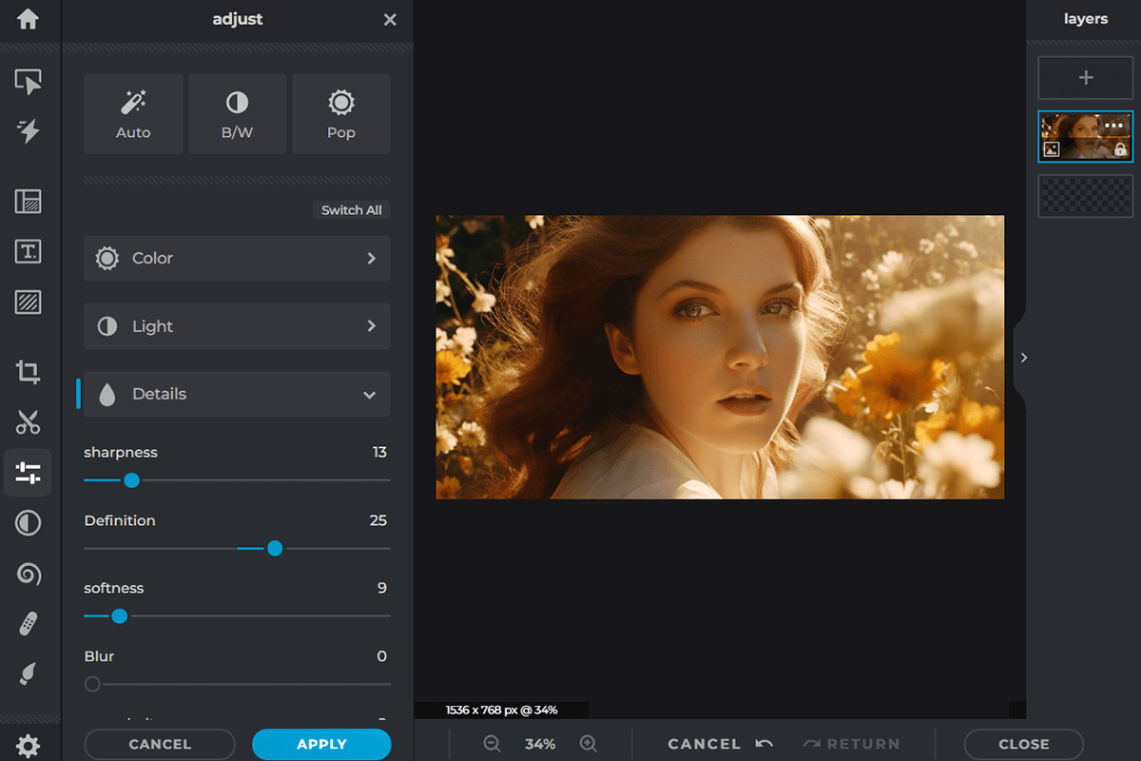1141x761 pixels.
Task: Click Switch All in the adjust panel
Action: [x=351, y=209]
